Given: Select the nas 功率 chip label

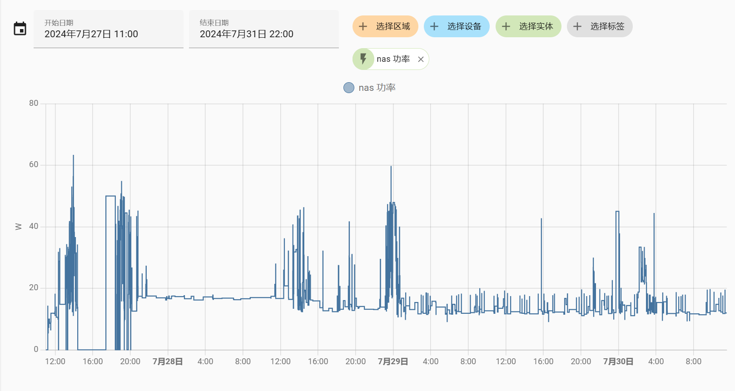Looking at the screenshot, I should 393,59.
